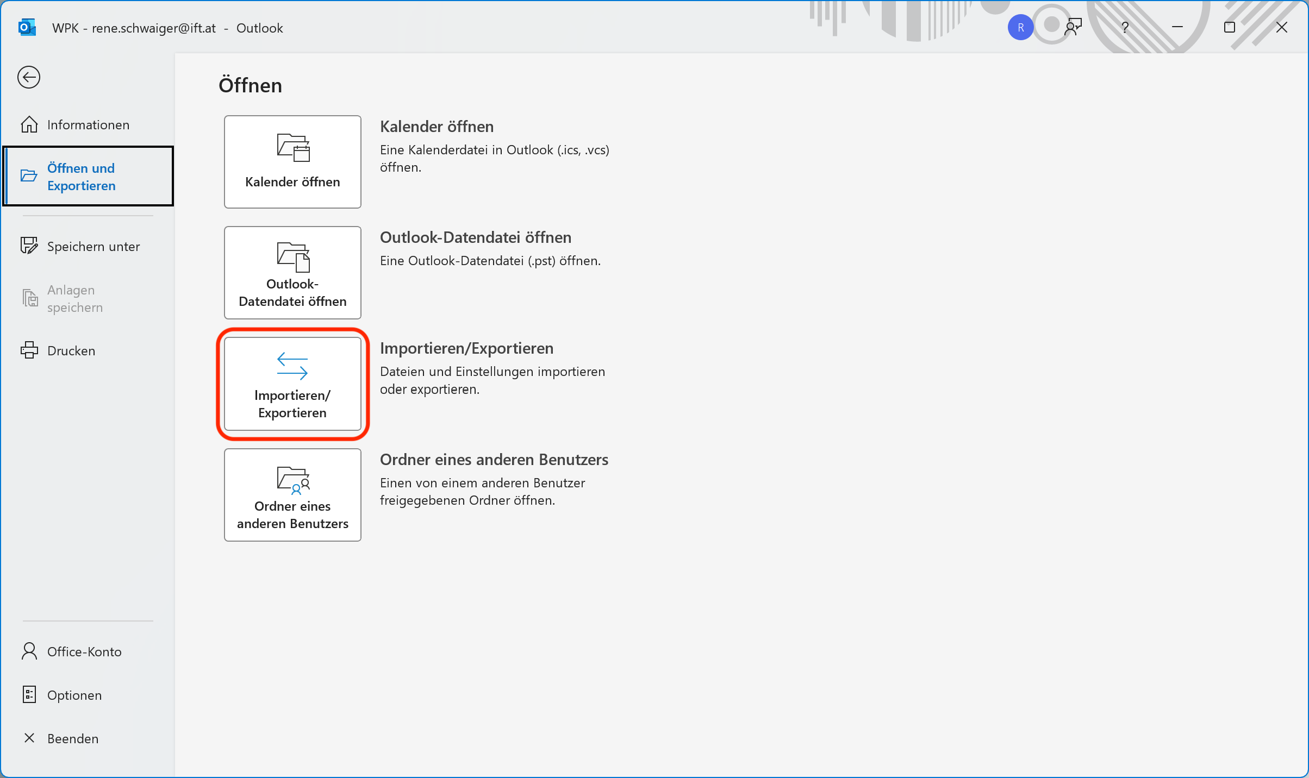Quit Outlook via Beenden

88,739
